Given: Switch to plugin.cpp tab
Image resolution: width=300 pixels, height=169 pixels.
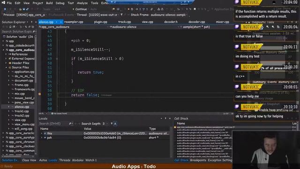Looking at the screenshot, I should pyautogui.click(x=101, y=22).
